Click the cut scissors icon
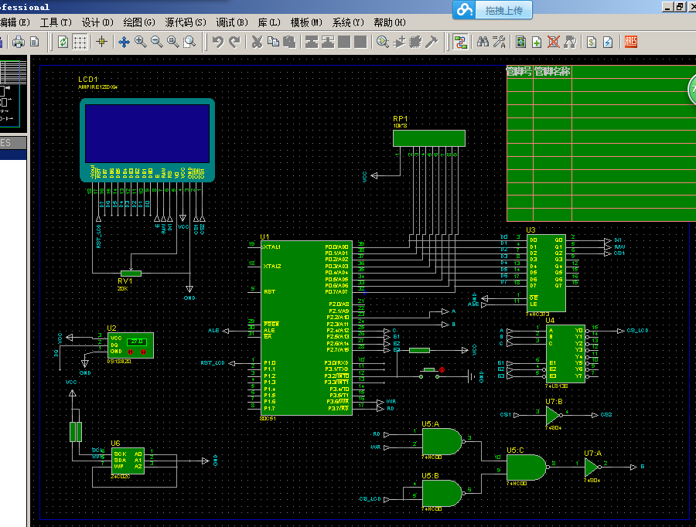This screenshot has width=696, height=527. click(257, 42)
